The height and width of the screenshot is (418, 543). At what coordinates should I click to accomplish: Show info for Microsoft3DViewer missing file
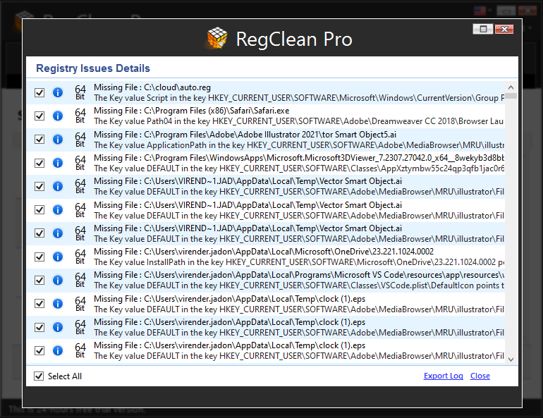[x=58, y=163]
